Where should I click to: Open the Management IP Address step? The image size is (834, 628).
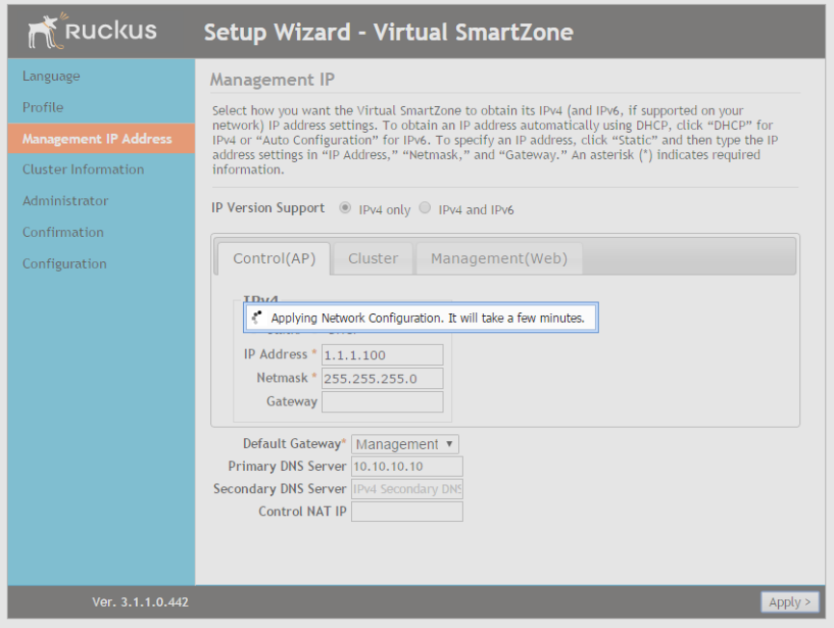pyautogui.click(x=101, y=139)
